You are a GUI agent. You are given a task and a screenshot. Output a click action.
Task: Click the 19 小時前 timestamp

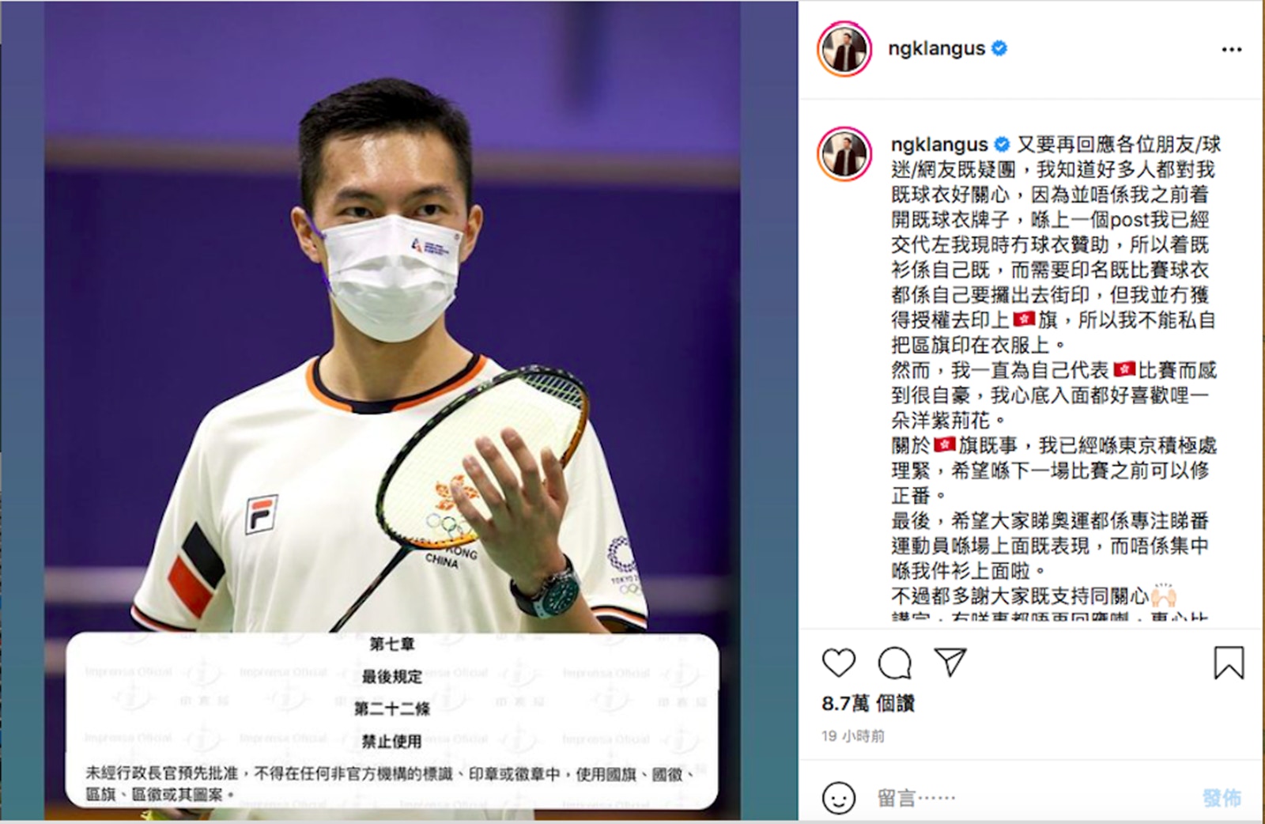point(853,736)
